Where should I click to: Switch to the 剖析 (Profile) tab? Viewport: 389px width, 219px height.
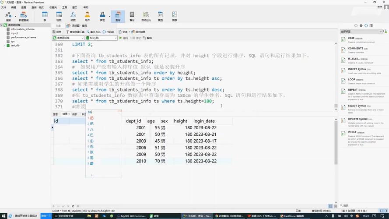click(x=75, y=114)
